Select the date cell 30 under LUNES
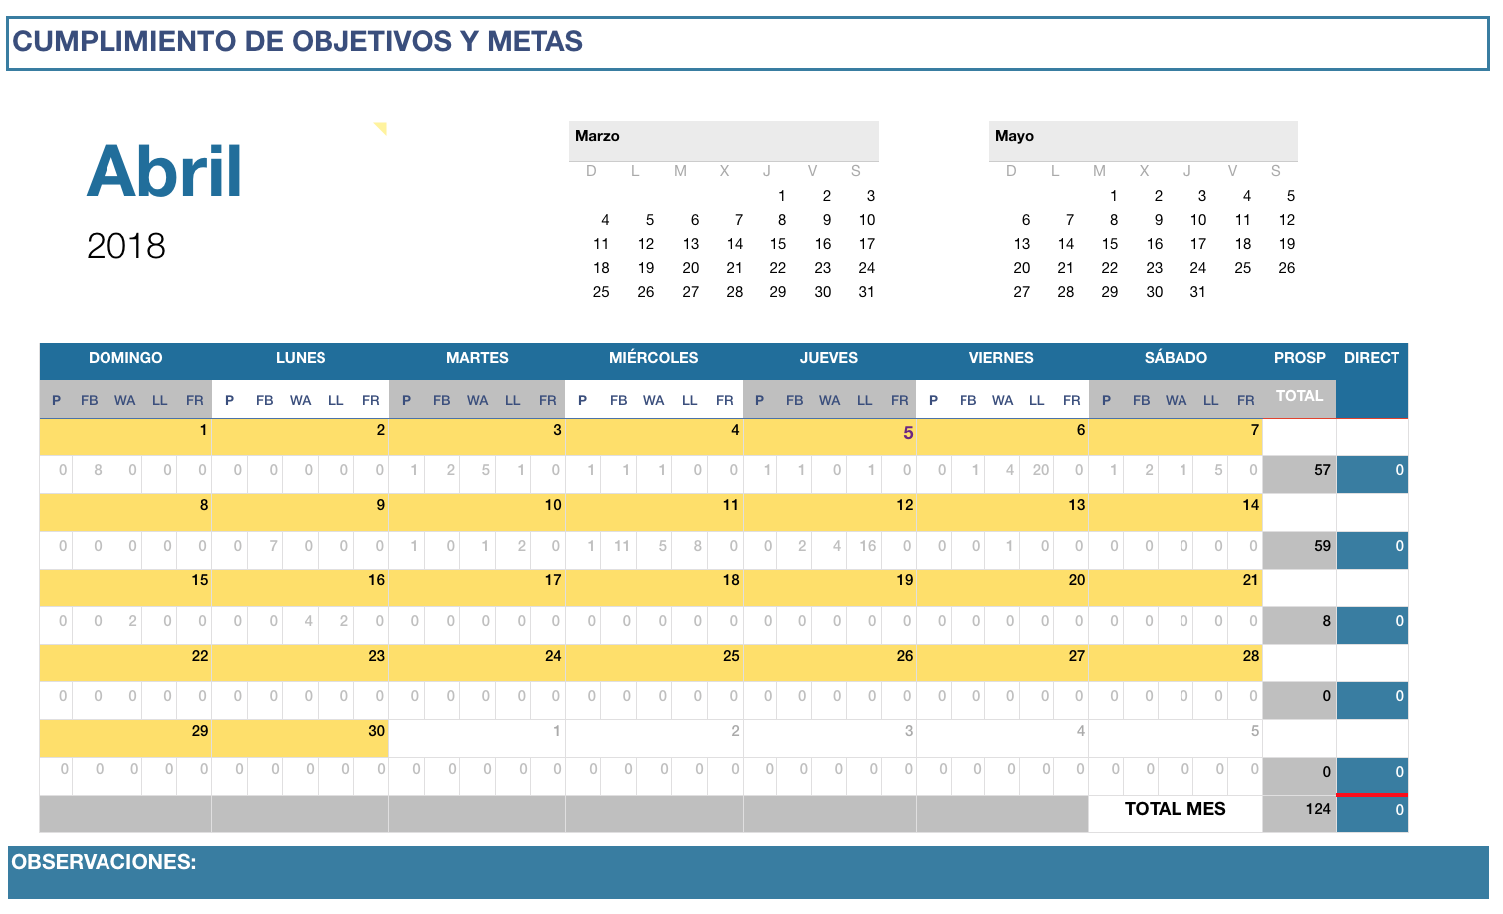Screen dimensions: 1503x914 pos(376,731)
